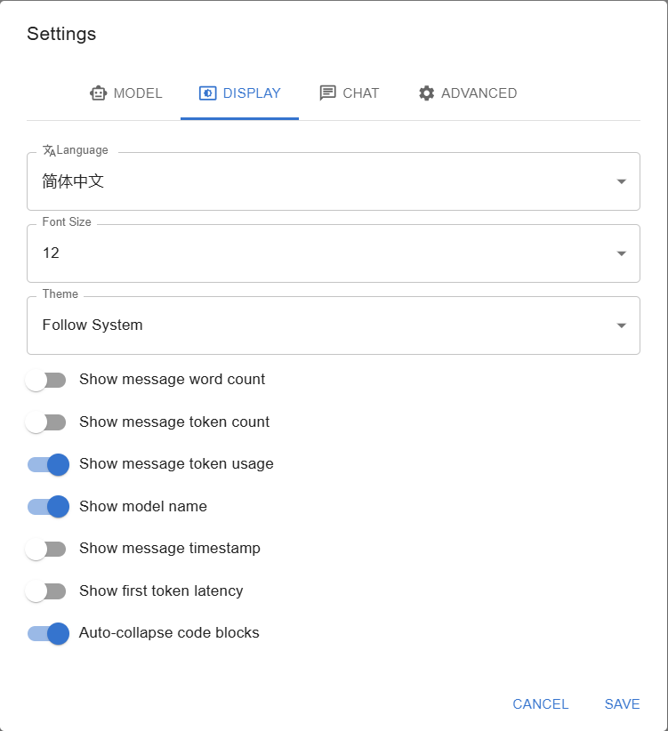Turn on Show first token latency
The height and width of the screenshot is (731, 668).
coord(45,590)
